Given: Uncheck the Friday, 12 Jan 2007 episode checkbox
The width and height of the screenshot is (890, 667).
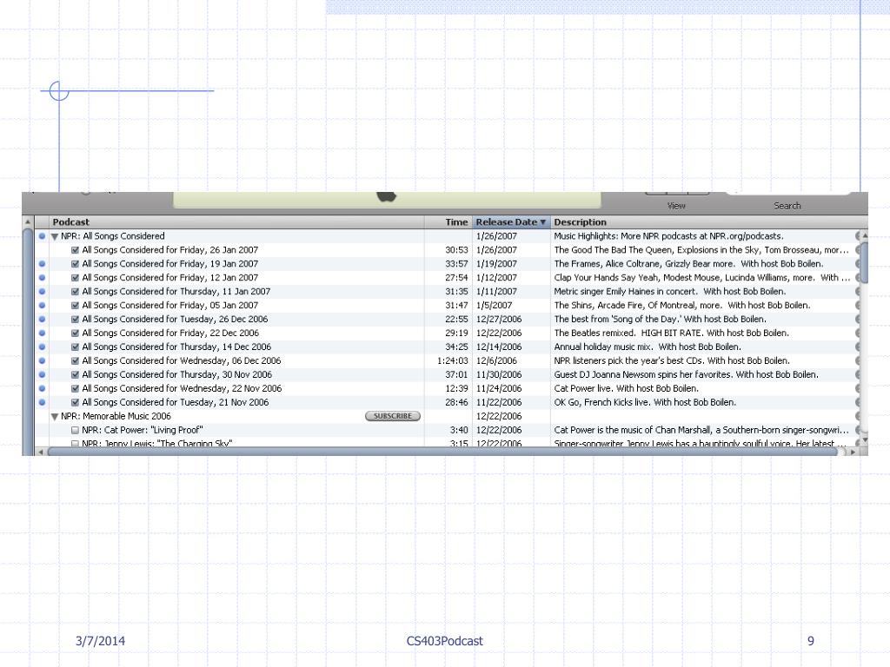Looking at the screenshot, I should [x=75, y=278].
